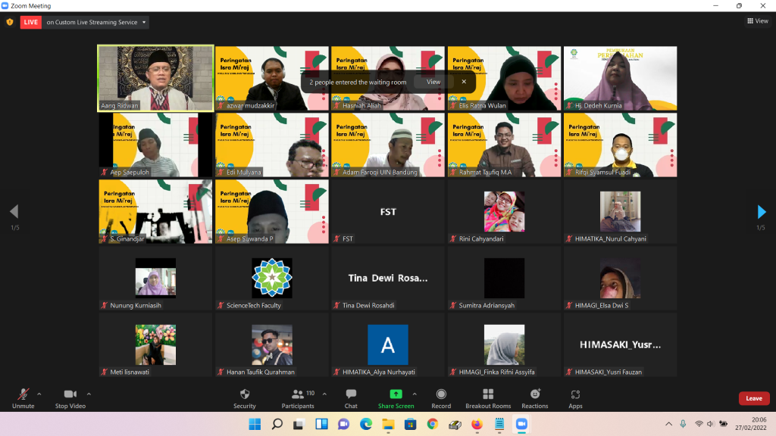Open the View layout menu
This screenshot has height=436, width=776.
[x=757, y=21]
